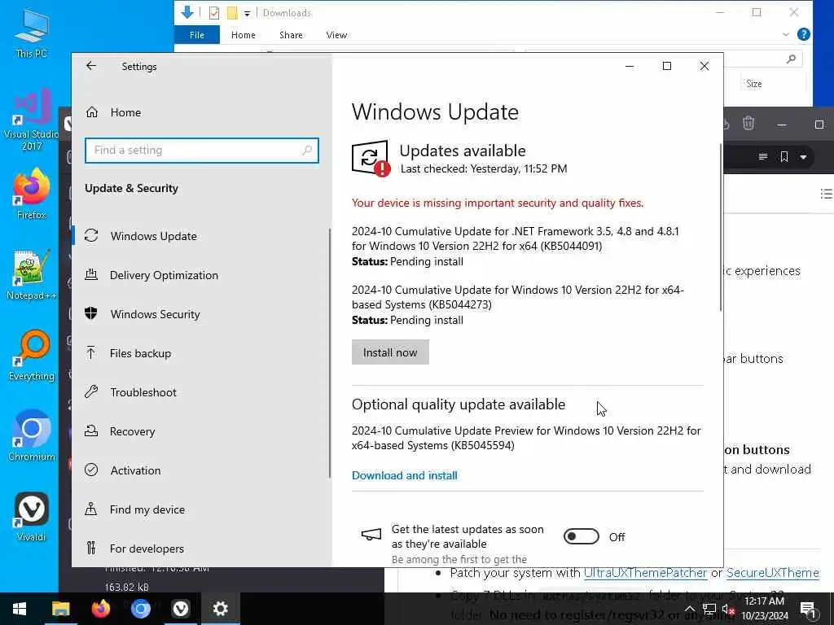The height and width of the screenshot is (625, 834).
Task: Open File tab in Downloads window
Action: click(197, 35)
